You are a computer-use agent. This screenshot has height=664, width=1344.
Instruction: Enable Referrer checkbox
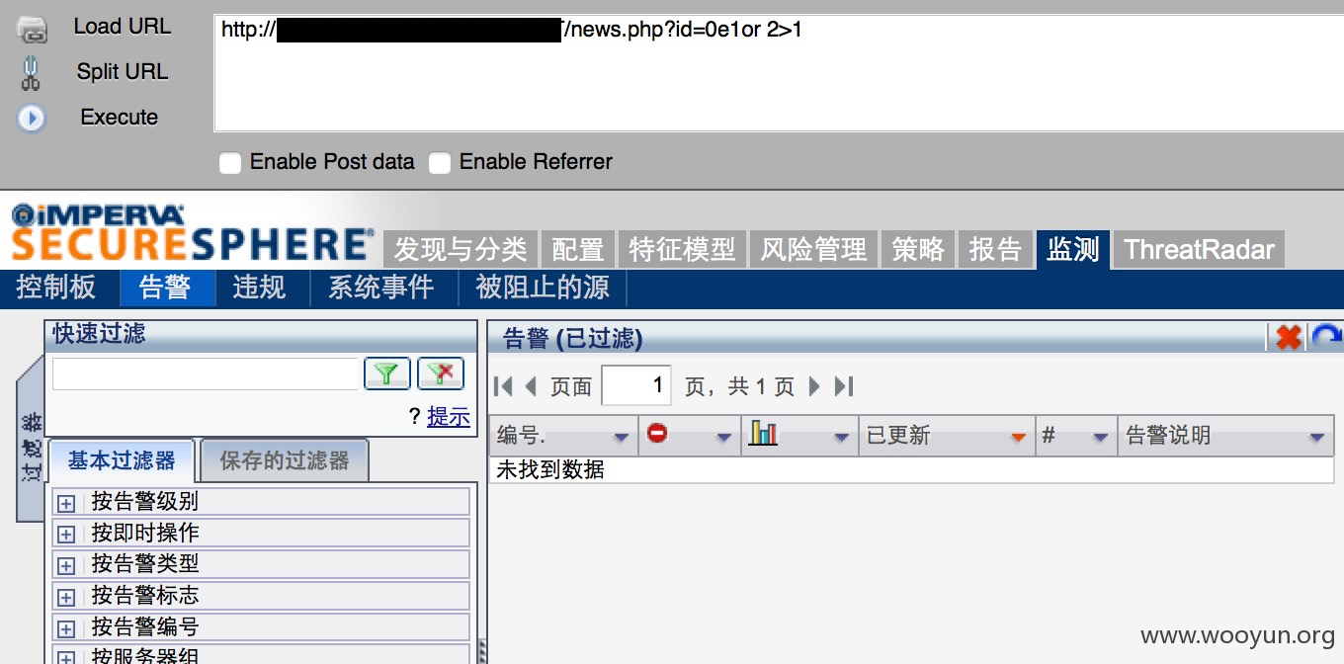click(x=439, y=163)
